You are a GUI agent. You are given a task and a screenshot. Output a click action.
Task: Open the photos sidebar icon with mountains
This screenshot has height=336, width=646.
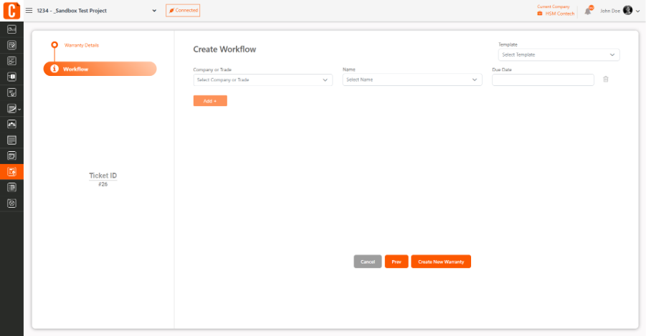point(11,124)
